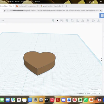
Task: Close the Brave Esboo Tinkercad tab
Action: [x=13, y=6]
